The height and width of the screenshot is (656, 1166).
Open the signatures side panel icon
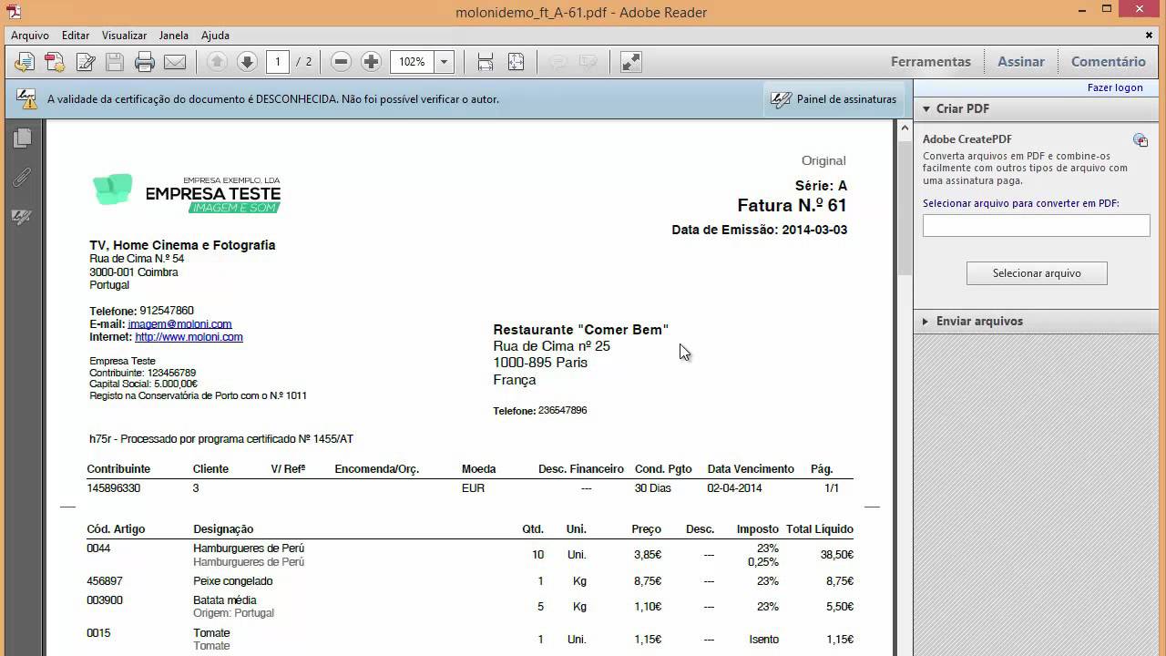[x=23, y=217]
